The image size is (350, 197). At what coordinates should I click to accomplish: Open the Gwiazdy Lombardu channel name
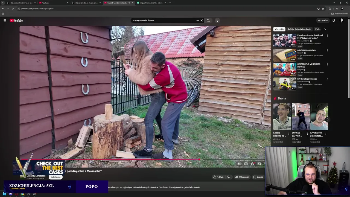click(36, 176)
